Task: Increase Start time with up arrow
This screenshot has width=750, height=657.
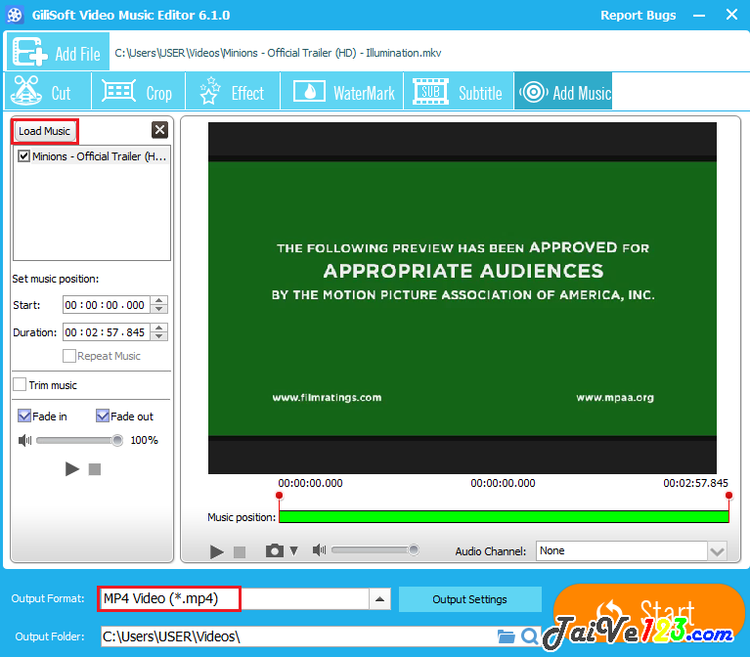Action: [x=159, y=301]
